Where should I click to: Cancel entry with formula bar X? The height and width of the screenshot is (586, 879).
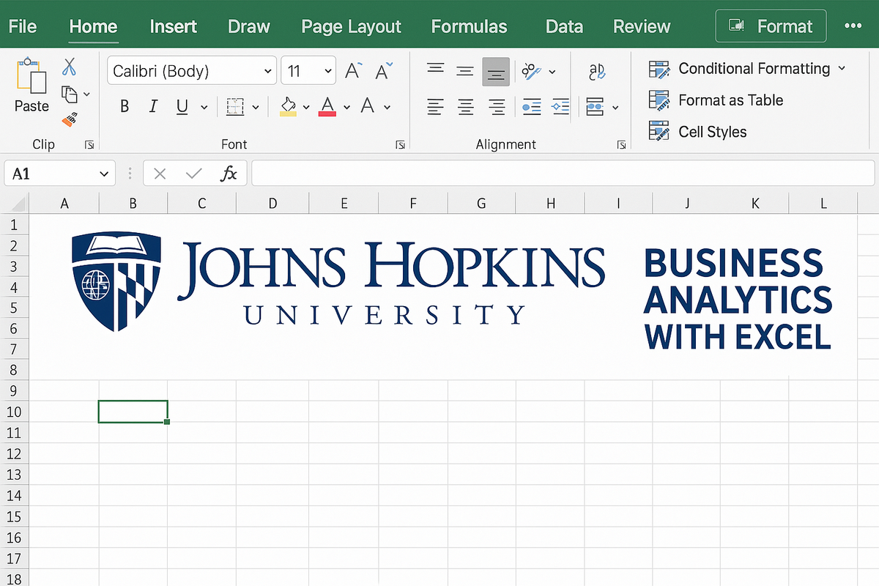[160, 174]
